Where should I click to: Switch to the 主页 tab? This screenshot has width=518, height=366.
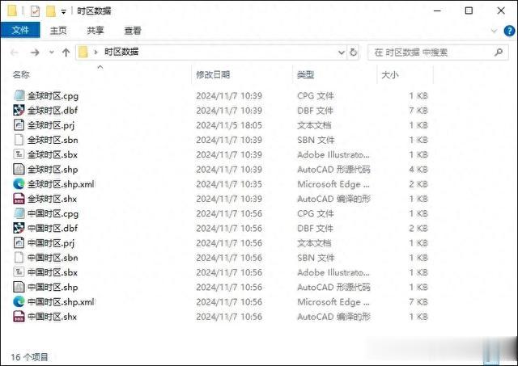coord(58,31)
